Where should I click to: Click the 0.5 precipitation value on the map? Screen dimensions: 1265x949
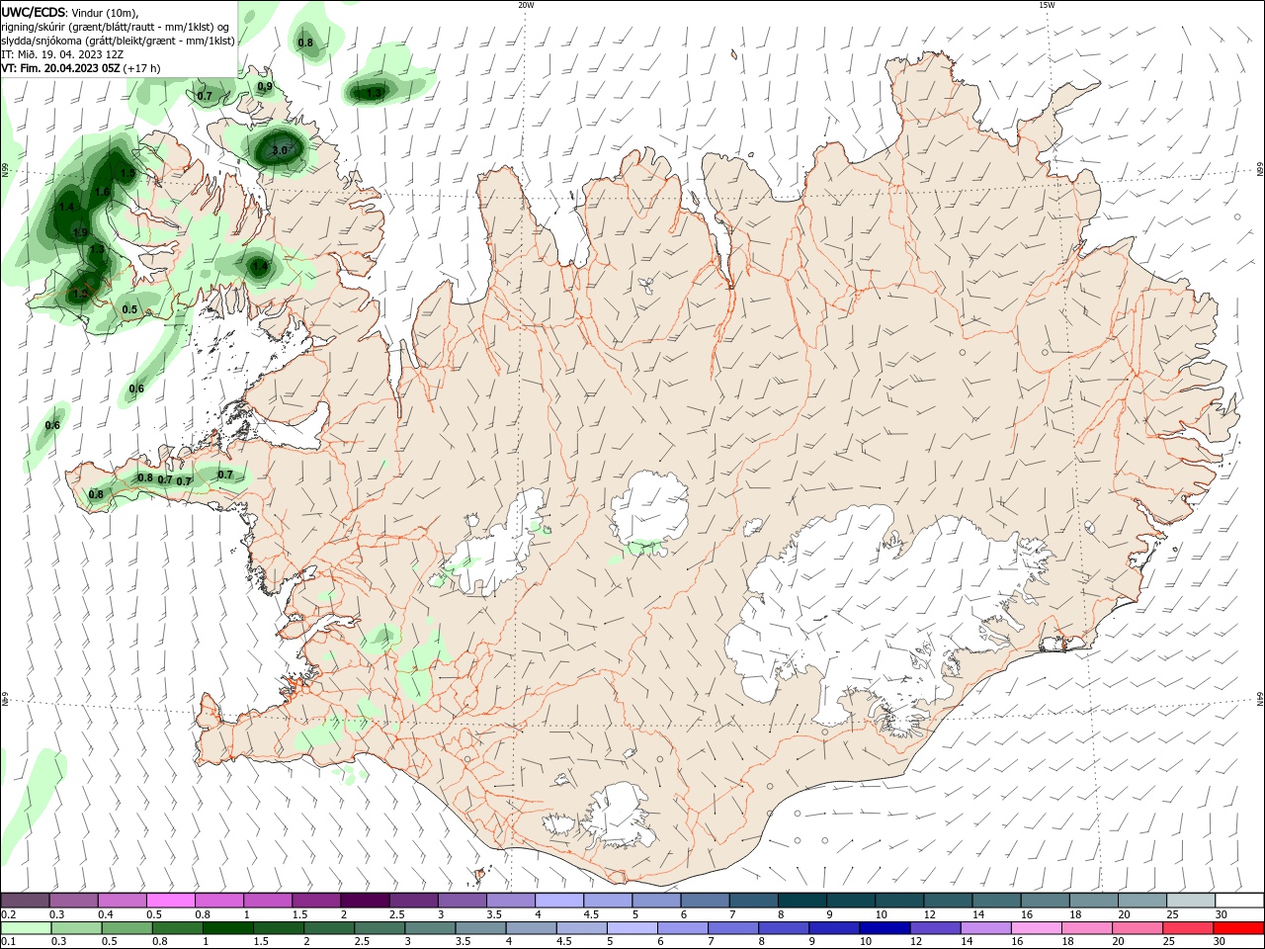[129, 309]
